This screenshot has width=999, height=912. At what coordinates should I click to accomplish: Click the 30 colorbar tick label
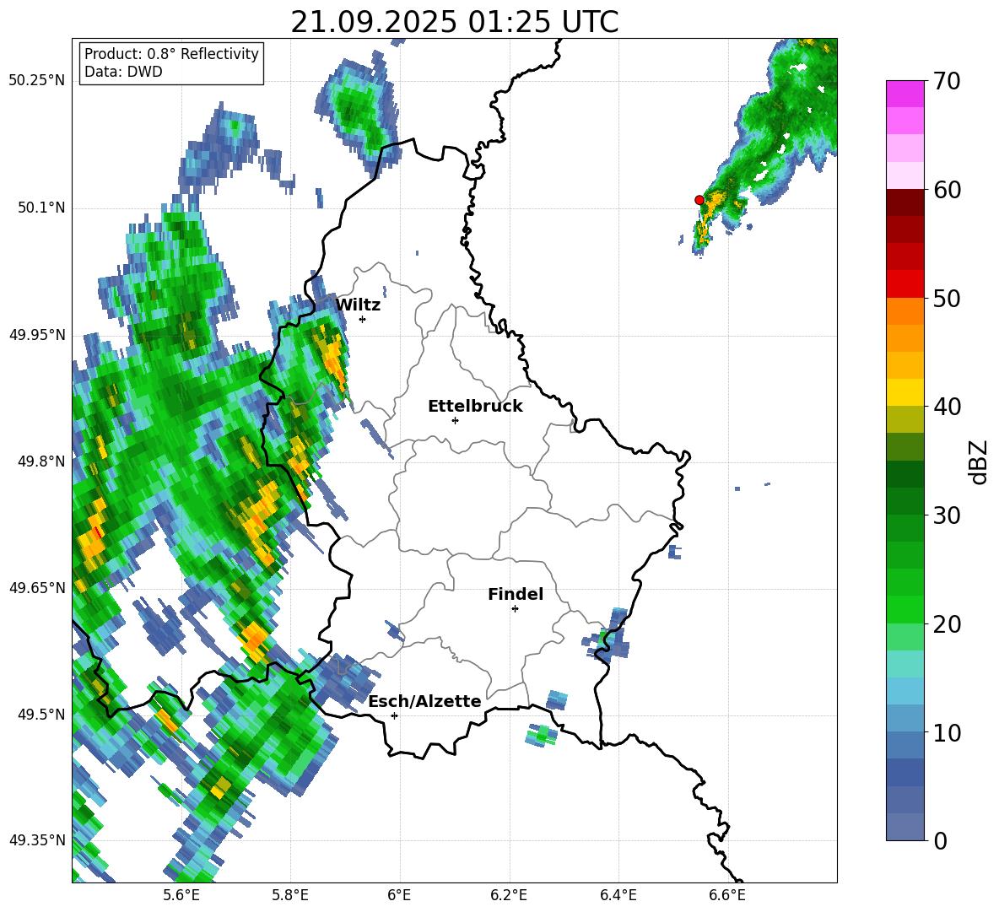pyautogui.click(x=947, y=515)
